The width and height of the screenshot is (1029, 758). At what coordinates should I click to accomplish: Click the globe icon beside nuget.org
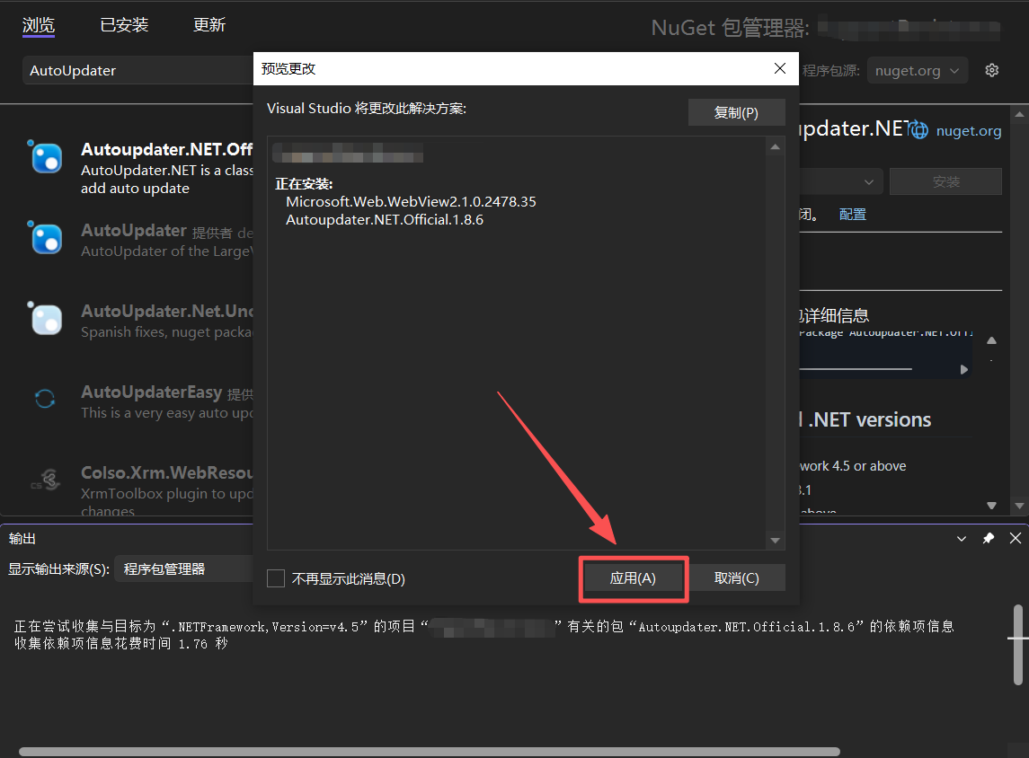click(919, 130)
